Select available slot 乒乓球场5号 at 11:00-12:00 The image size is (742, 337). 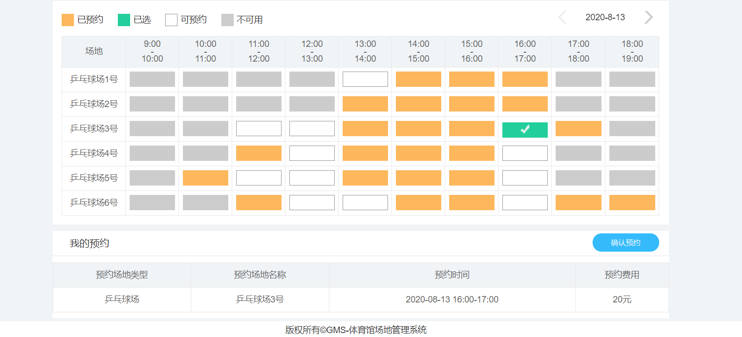259,178
